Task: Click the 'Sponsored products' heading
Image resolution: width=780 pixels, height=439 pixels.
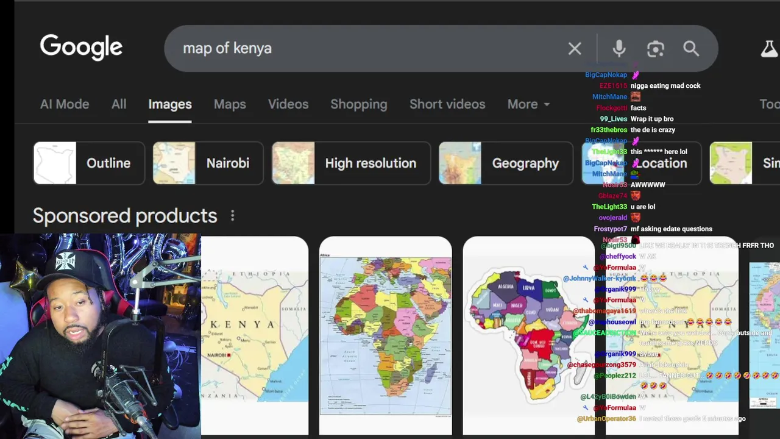Action: [125, 216]
